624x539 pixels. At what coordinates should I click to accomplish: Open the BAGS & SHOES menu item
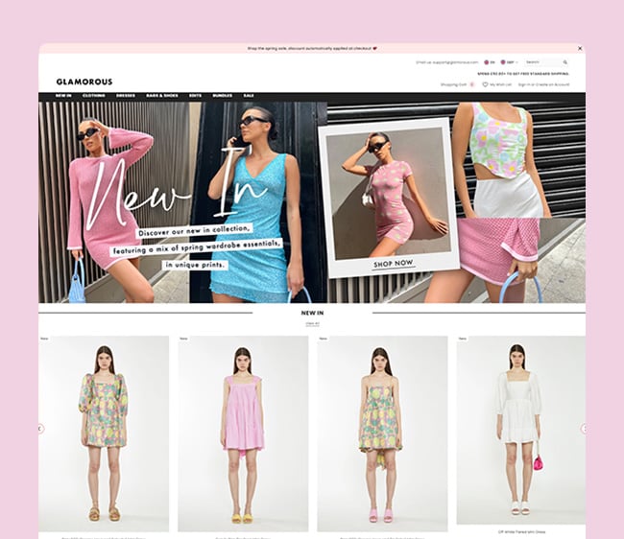(x=162, y=96)
